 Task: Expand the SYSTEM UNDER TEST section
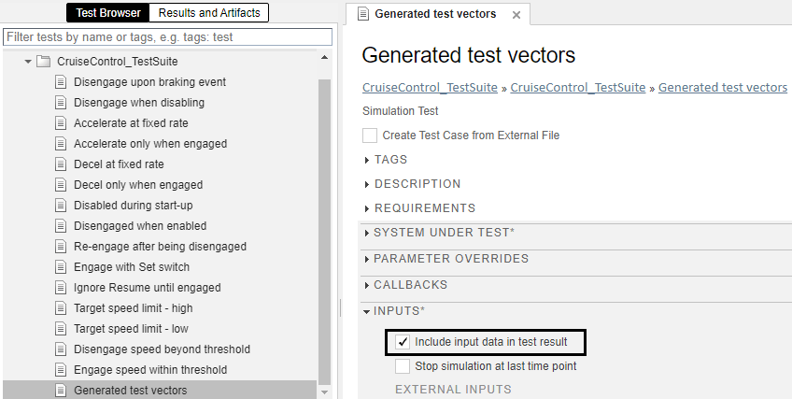pos(366,233)
